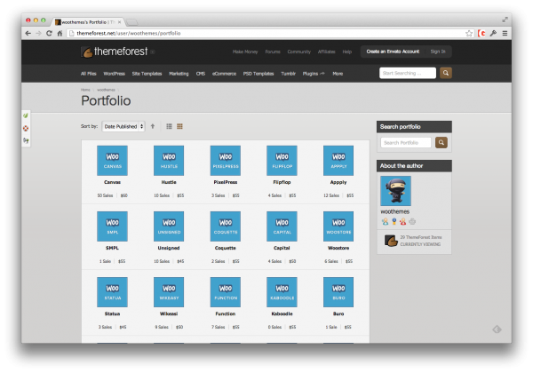Viewport: 533px width, 373px height.
Task: Click the Start Searching input field
Action: 408,73
